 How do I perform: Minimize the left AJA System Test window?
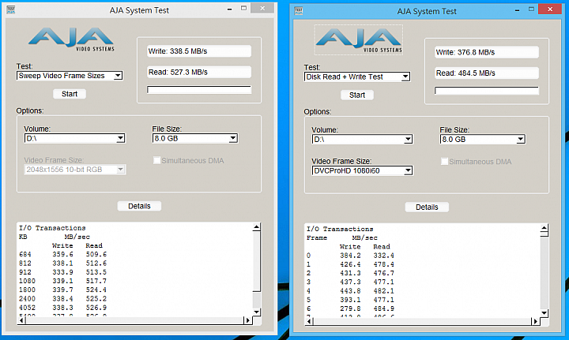click(x=229, y=9)
